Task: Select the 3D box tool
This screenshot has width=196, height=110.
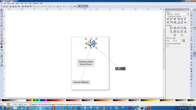Action: [x=2, y=25]
